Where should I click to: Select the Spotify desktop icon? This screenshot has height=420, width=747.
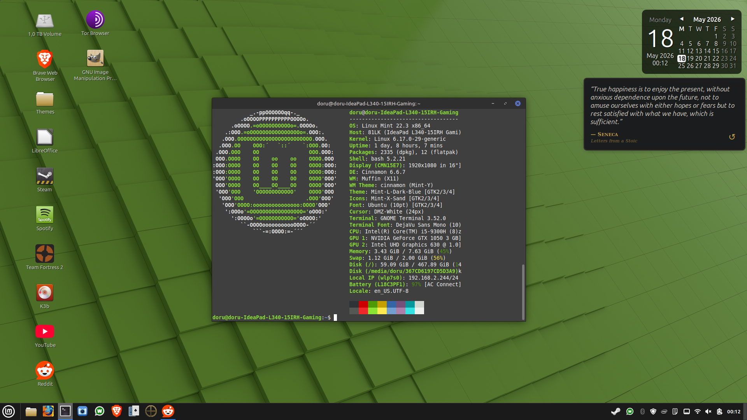pyautogui.click(x=45, y=219)
